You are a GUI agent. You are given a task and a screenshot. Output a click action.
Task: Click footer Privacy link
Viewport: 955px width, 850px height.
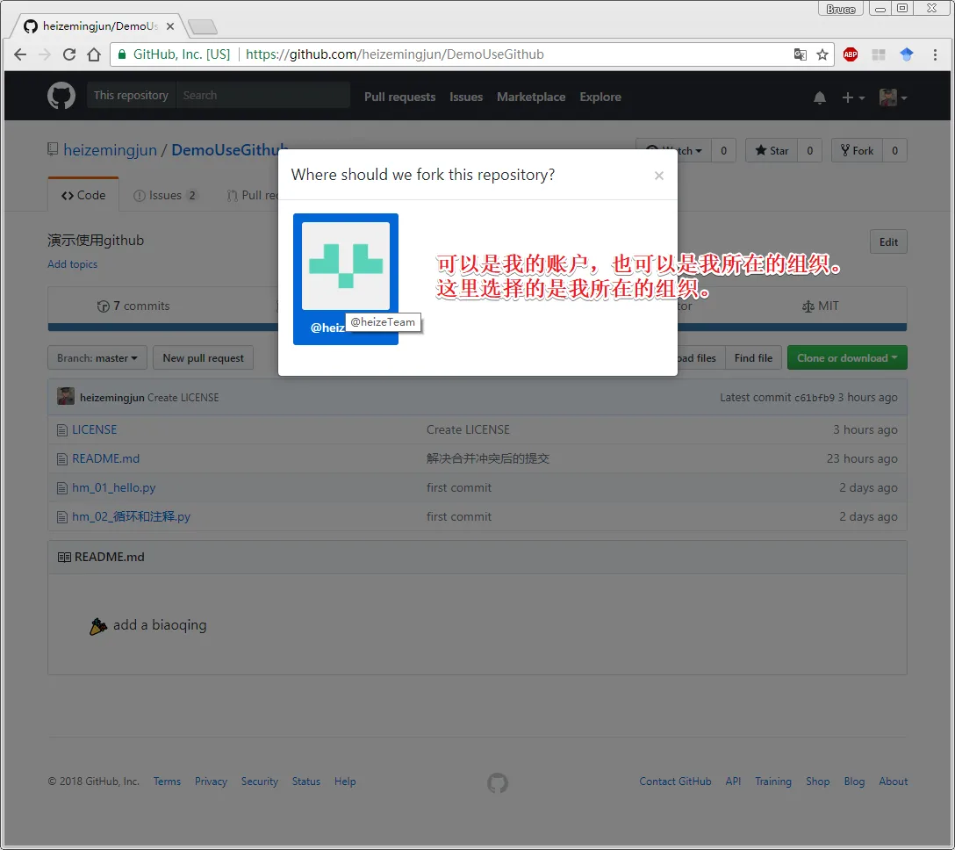(x=211, y=782)
